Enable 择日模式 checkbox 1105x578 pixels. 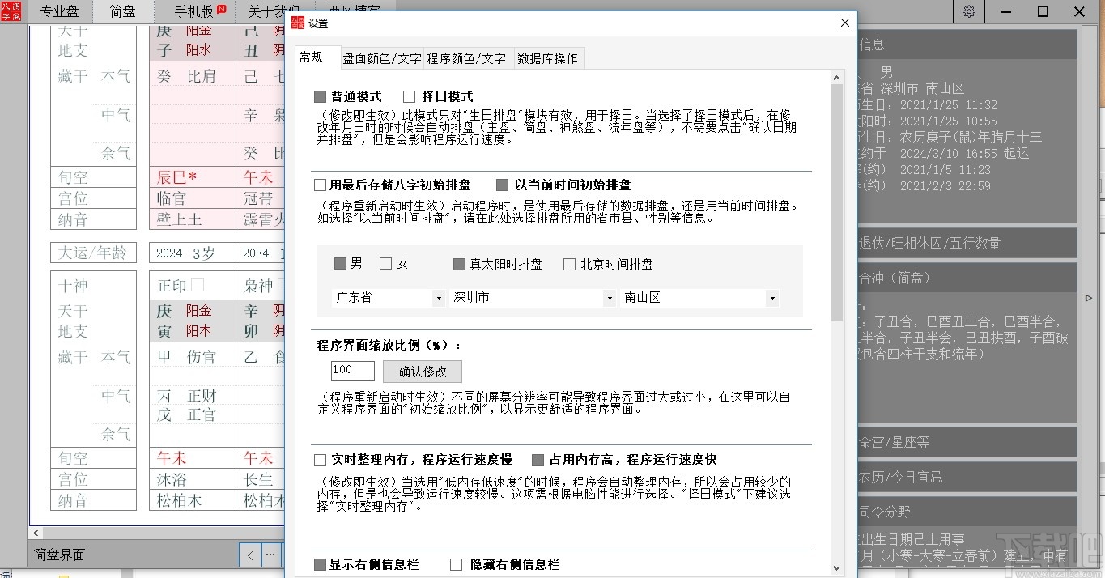point(409,95)
